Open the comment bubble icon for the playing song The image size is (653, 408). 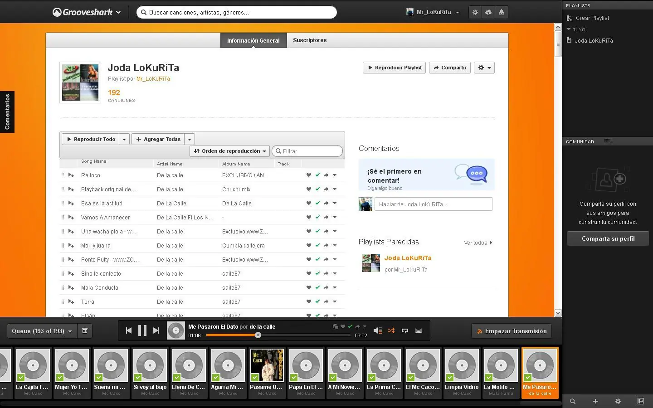336,326
